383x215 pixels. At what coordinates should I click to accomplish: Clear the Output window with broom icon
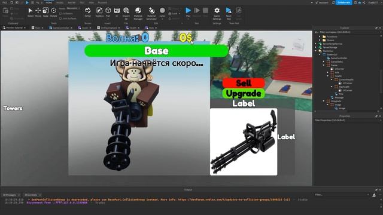coord(374,195)
